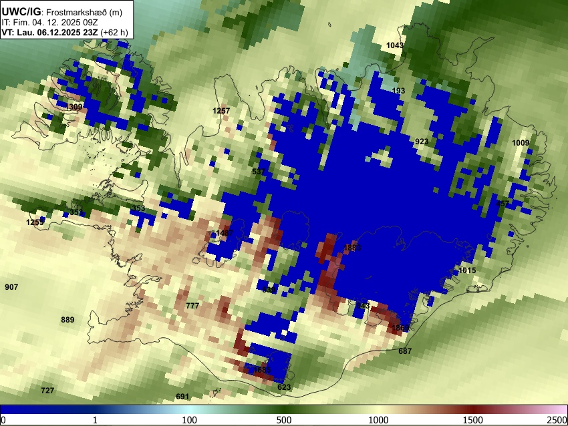The image size is (568, 426).
Task: Click the legend label '1500'
Action: (x=473, y=420)
